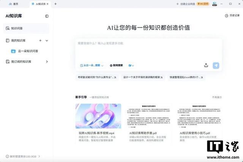Choose suggestion 设计一个关于环保的演讲稿的框架

[x=143, y=77]
